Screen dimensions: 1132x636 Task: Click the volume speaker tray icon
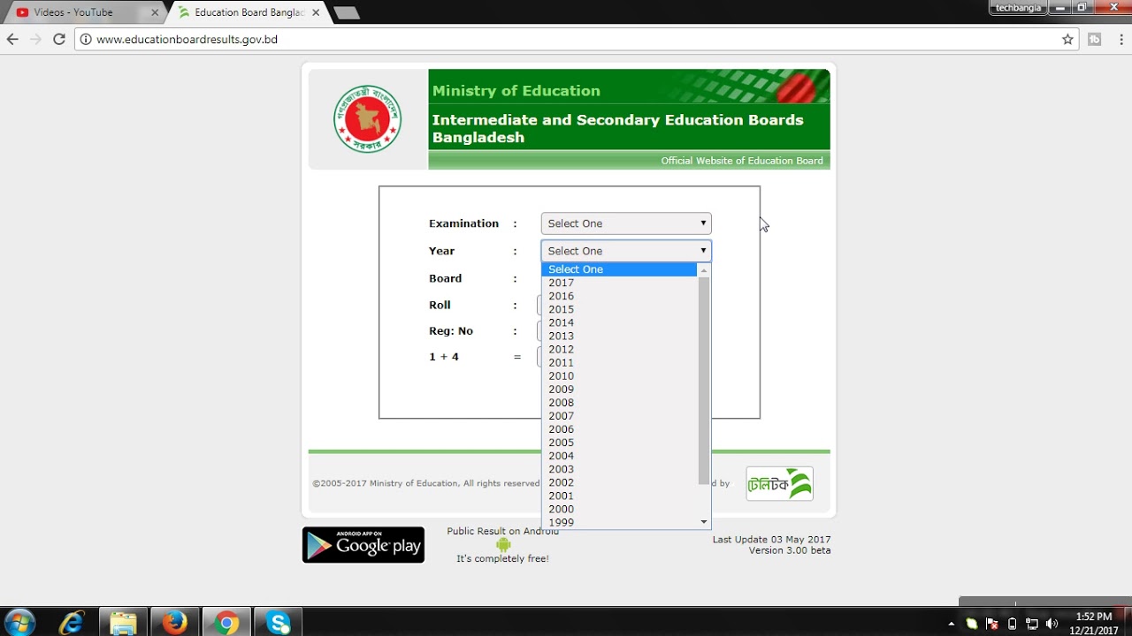pos(1052,624)
